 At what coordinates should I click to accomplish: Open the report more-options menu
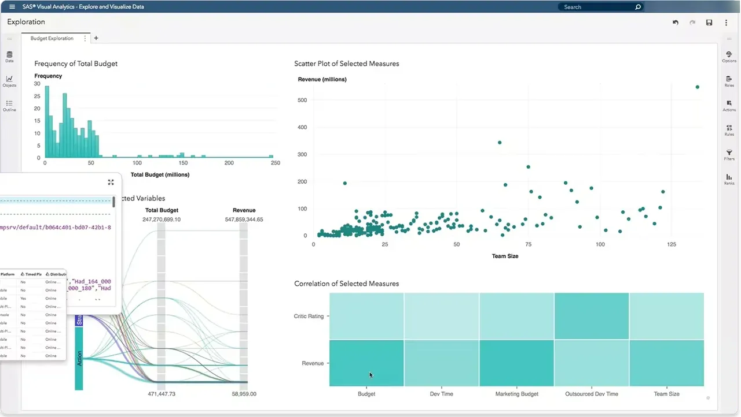[x=727, y=23]
